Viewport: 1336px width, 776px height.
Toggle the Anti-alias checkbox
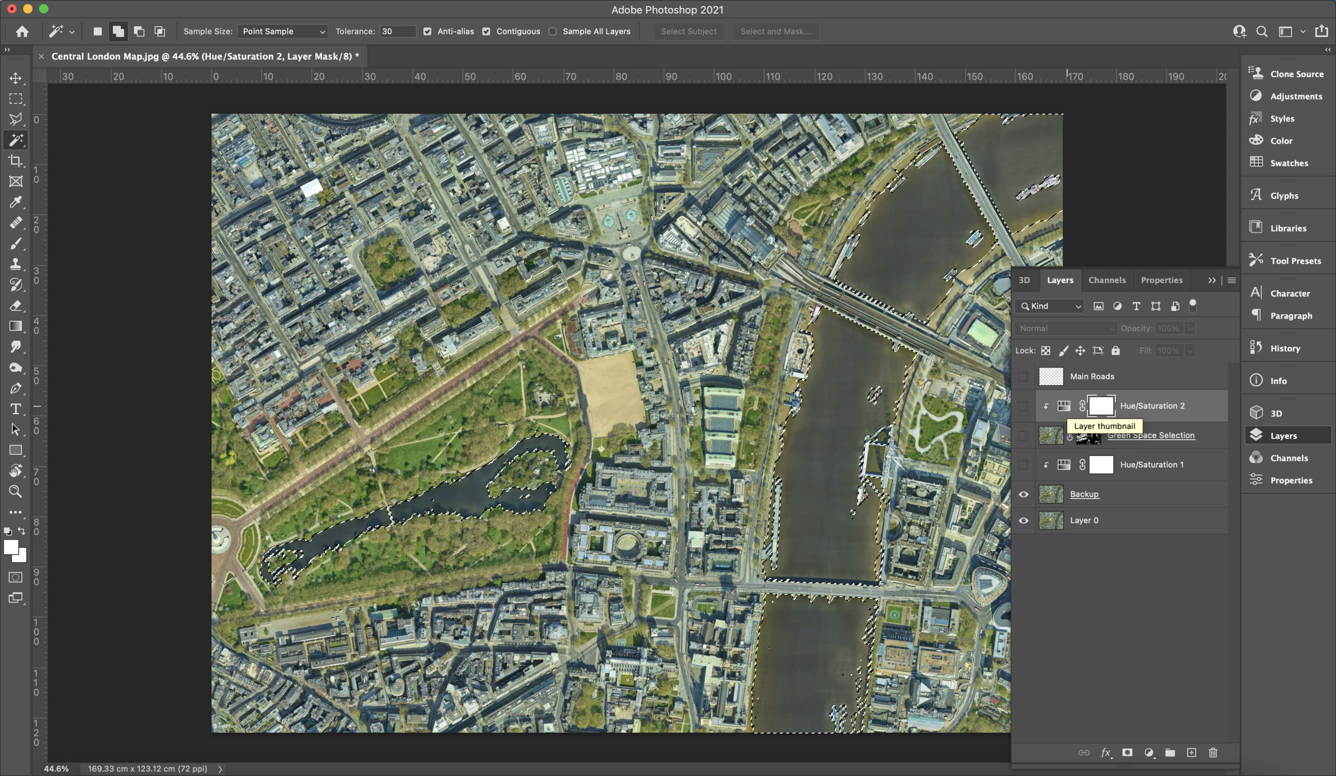[x=427, y=32]
